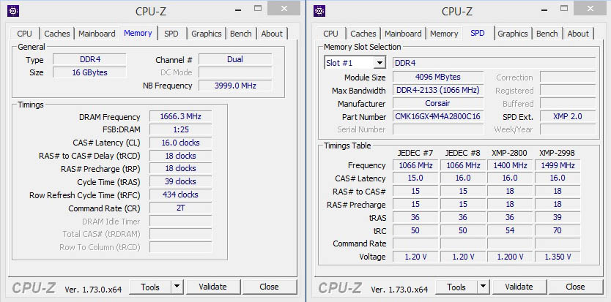Click the Tools button in right window

[x=456, y=287]
